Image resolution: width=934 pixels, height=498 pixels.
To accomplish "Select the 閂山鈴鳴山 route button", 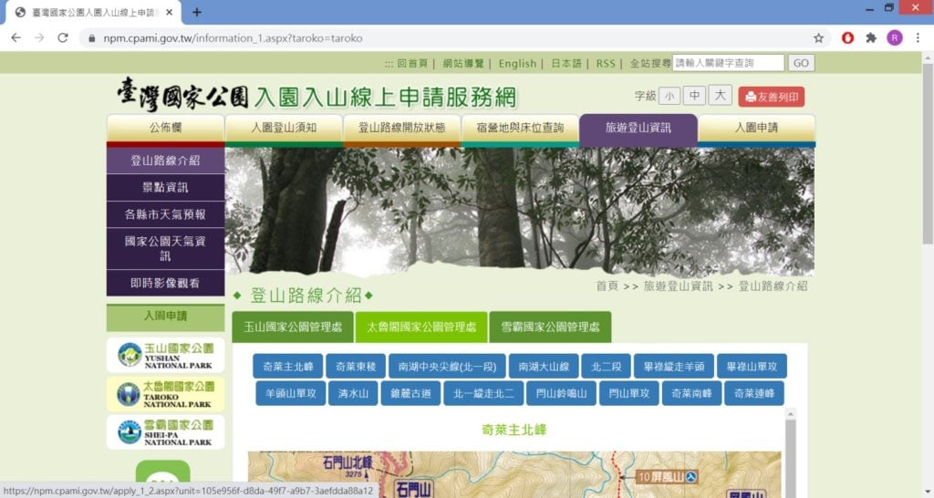I will tap(561, 393).
